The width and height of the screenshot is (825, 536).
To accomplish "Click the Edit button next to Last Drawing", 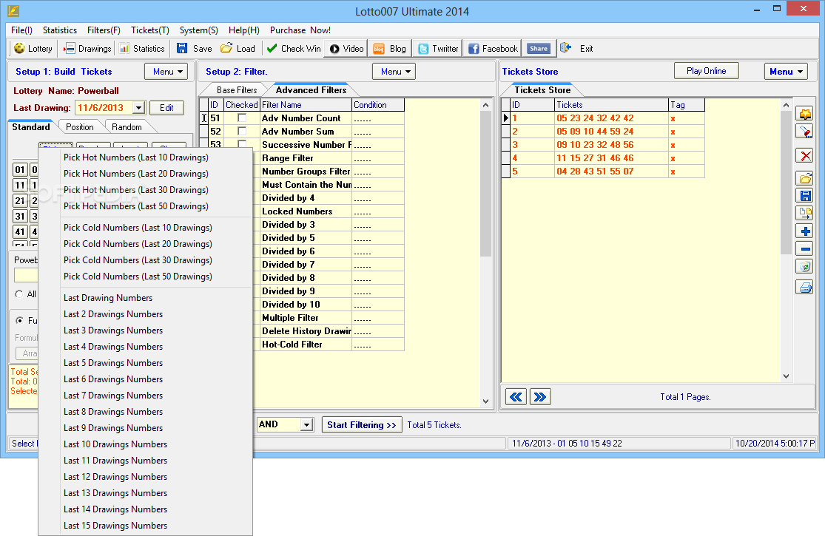I will click(x=166, y=108).
